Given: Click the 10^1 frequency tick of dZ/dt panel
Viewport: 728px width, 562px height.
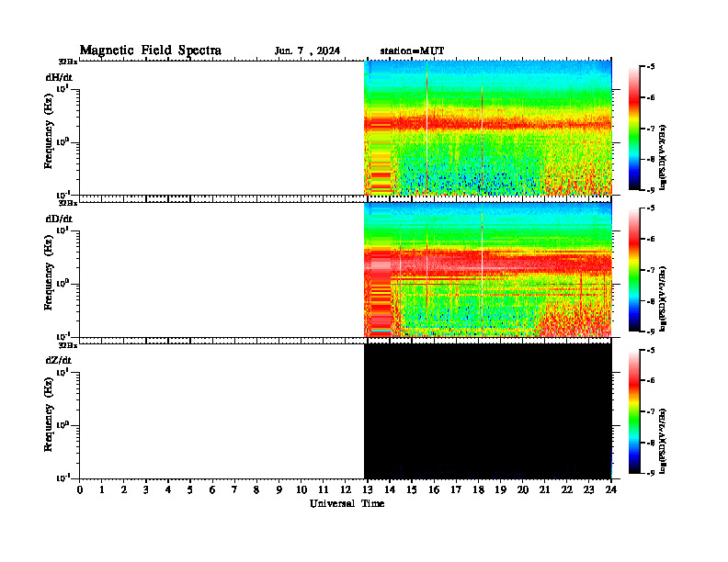Looking at the screenshot, I should (x=63, y=371).
